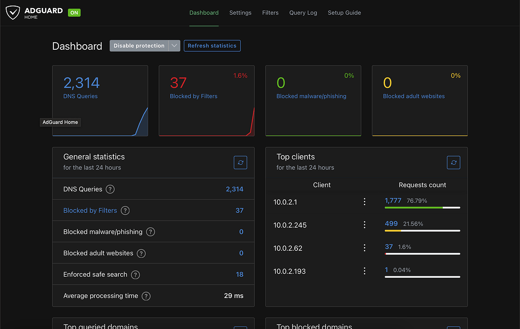Open the Query Log page
Image resolution: width=520 pixels, height=329 pixels.
point(303,13)
